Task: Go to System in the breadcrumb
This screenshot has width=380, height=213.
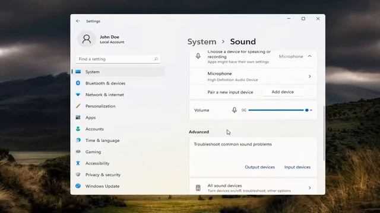Action: (202, 41)
